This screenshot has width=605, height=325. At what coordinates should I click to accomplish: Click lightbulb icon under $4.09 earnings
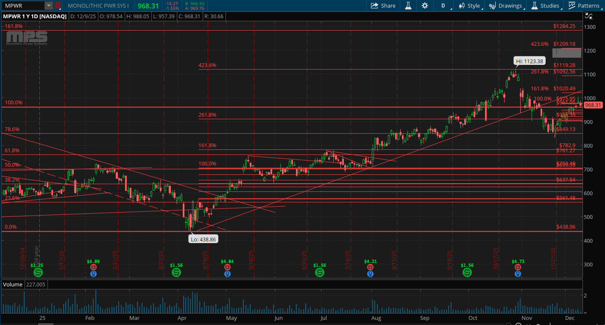(x=93, y=273)
